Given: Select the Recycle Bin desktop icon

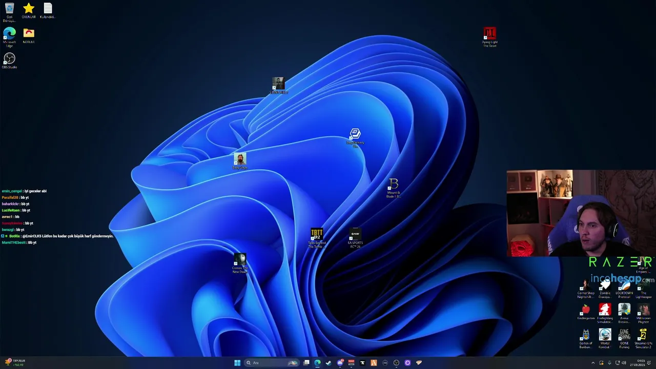Looking at the screenshot, I should point(9,11).
